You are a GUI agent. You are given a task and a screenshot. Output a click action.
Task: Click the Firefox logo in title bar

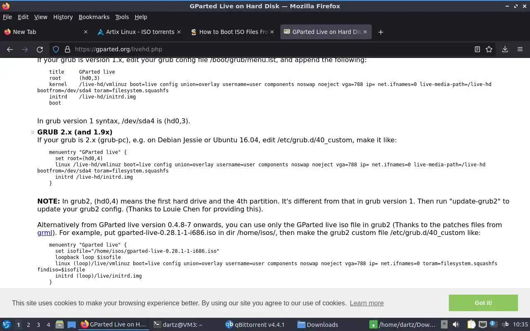[x=6, y=6]
